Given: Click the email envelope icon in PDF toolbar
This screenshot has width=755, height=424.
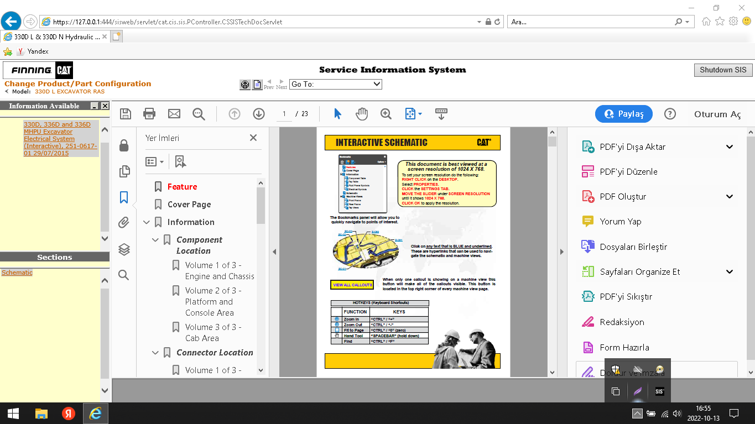Looking at the screenshot, I should coord(174,114).
